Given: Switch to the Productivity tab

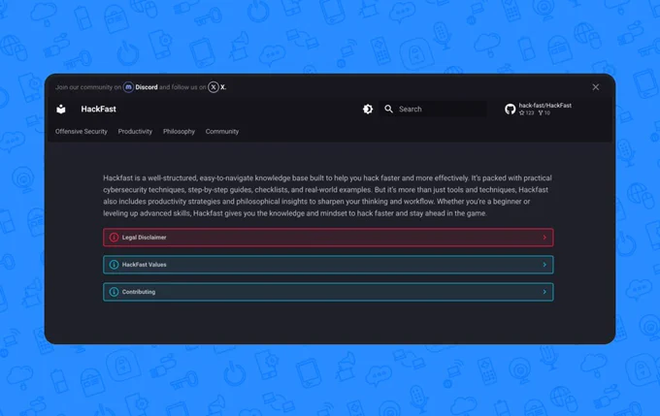Looking at the screenshot, I should click(x=135, y=131).
